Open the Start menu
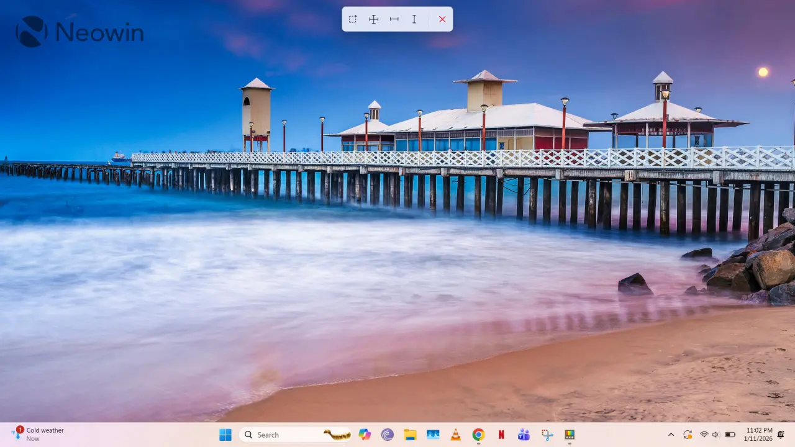This screenshot has height=447, width=795. pos(225,435)
